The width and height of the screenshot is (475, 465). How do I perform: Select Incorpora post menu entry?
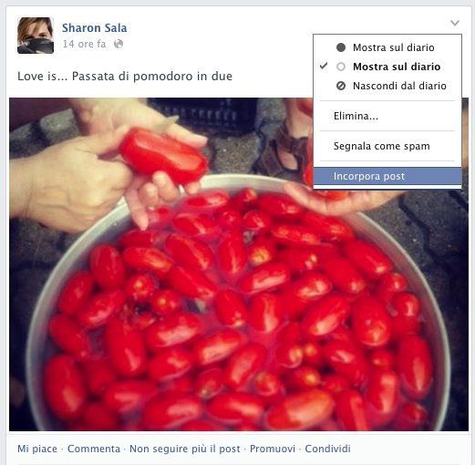click(x=387, y=176)
